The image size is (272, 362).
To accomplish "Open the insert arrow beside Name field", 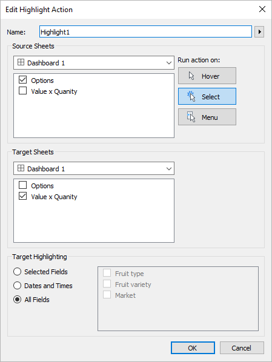I will tap(259, 31).
